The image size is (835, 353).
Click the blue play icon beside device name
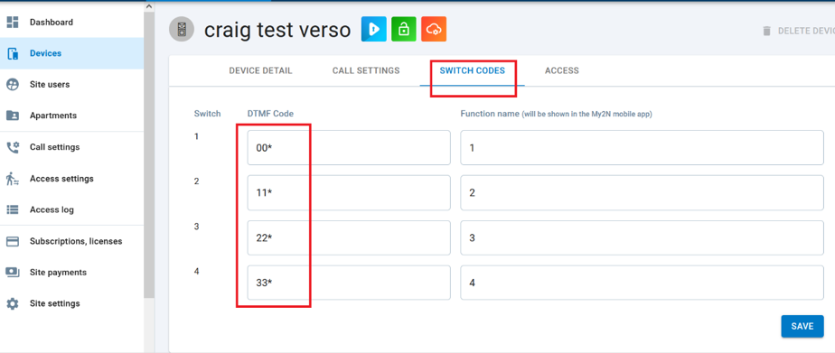point(374,29)
